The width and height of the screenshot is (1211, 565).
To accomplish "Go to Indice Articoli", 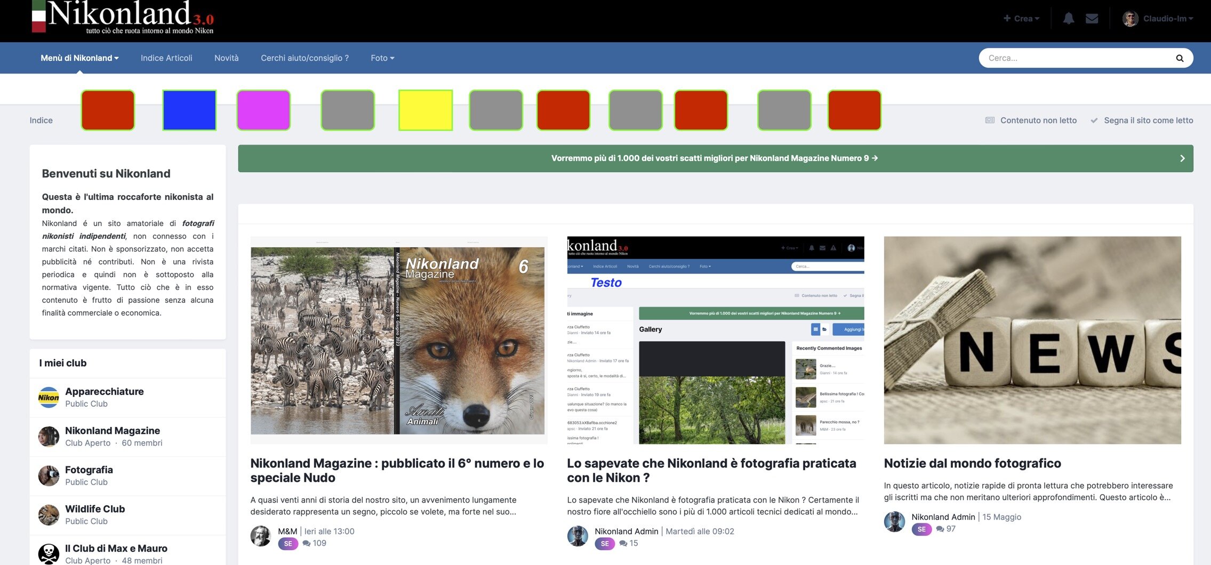I will [166, 58].
